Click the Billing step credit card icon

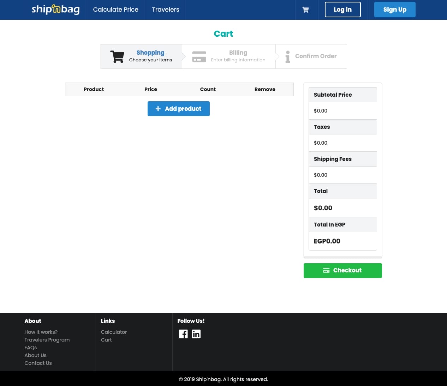pyautogui.click(x=199, y=56)
